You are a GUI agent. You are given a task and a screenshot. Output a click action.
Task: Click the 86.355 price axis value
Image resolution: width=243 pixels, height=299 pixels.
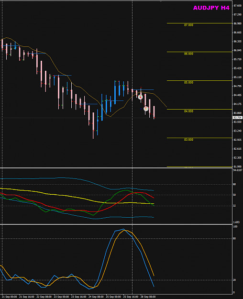tap(237, 41)
